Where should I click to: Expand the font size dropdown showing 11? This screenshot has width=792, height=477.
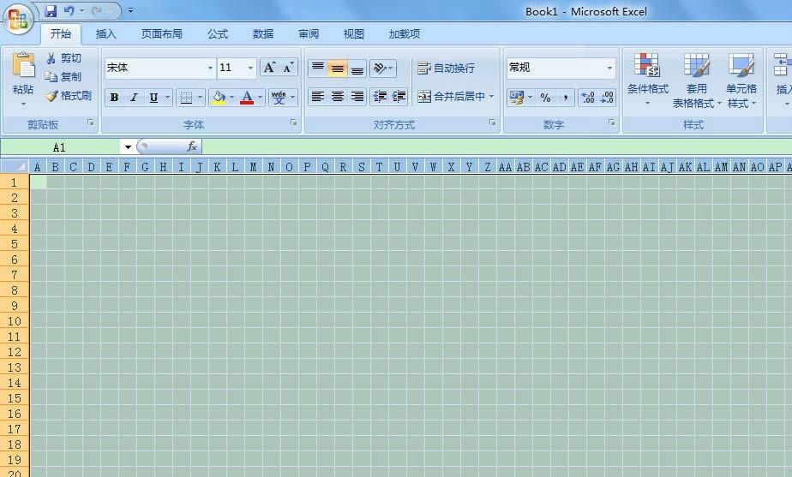point(250,68)
